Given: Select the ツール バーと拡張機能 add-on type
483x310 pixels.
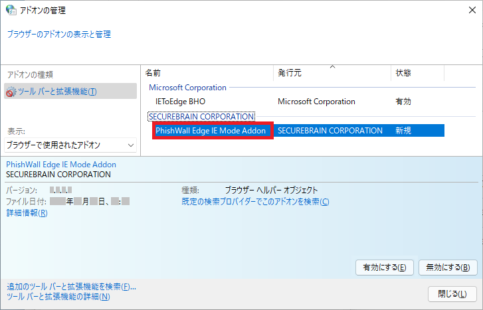Looking at the screenshot, I should point(70,91).
